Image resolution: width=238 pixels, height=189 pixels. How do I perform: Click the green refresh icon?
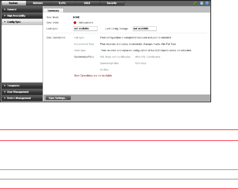(196, 3)
